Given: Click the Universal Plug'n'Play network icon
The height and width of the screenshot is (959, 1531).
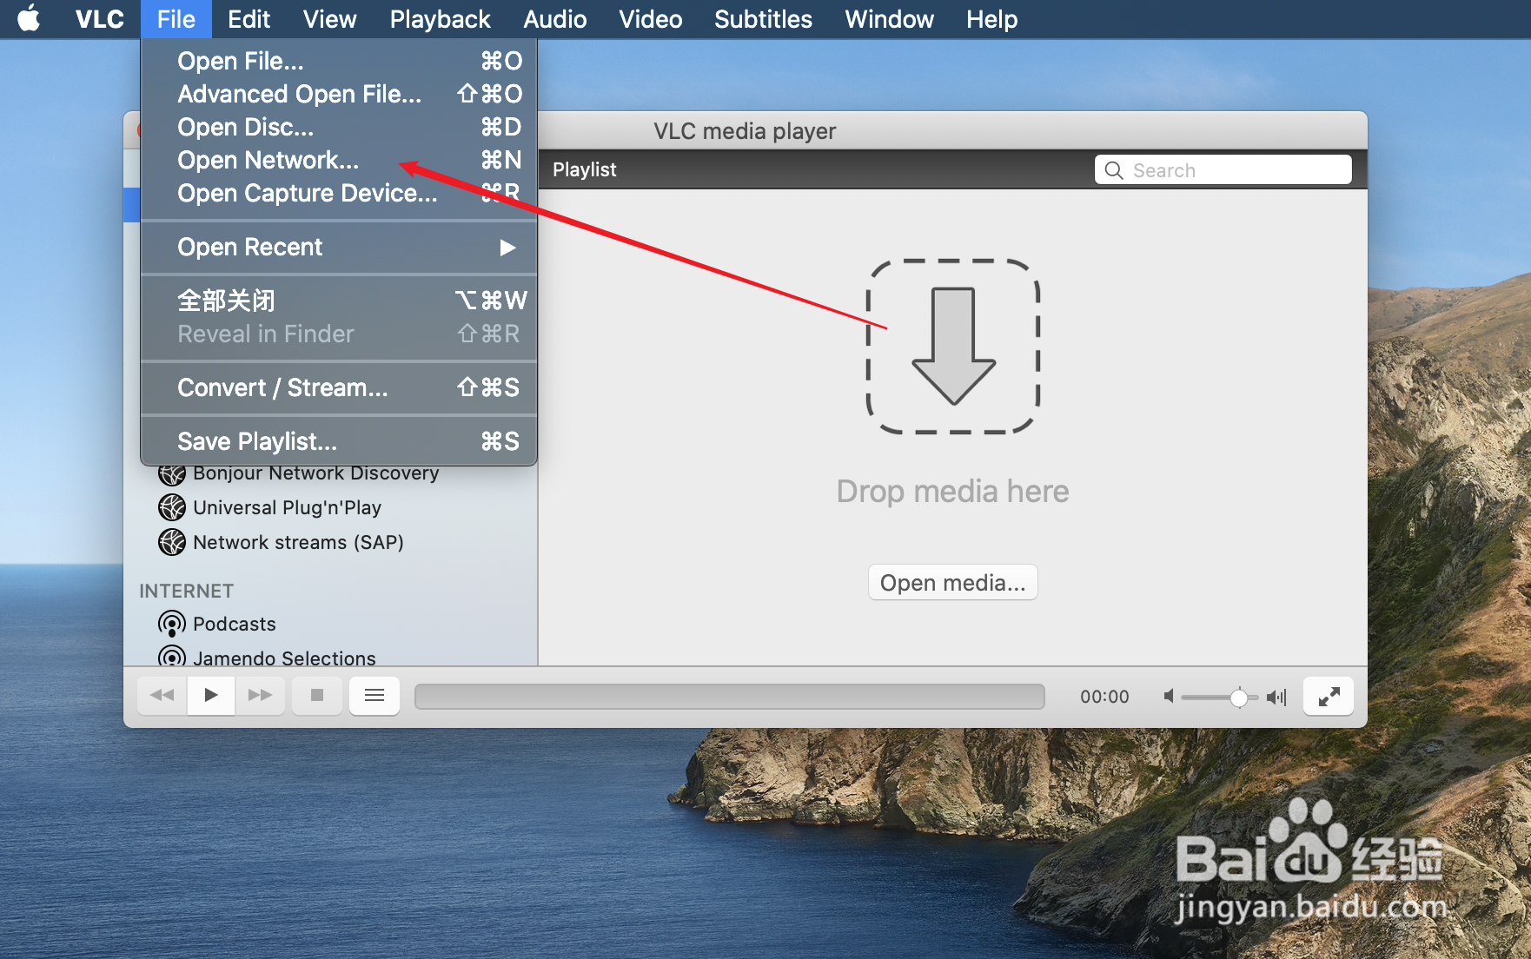Looking at the screenshot, I should [172, 507].
